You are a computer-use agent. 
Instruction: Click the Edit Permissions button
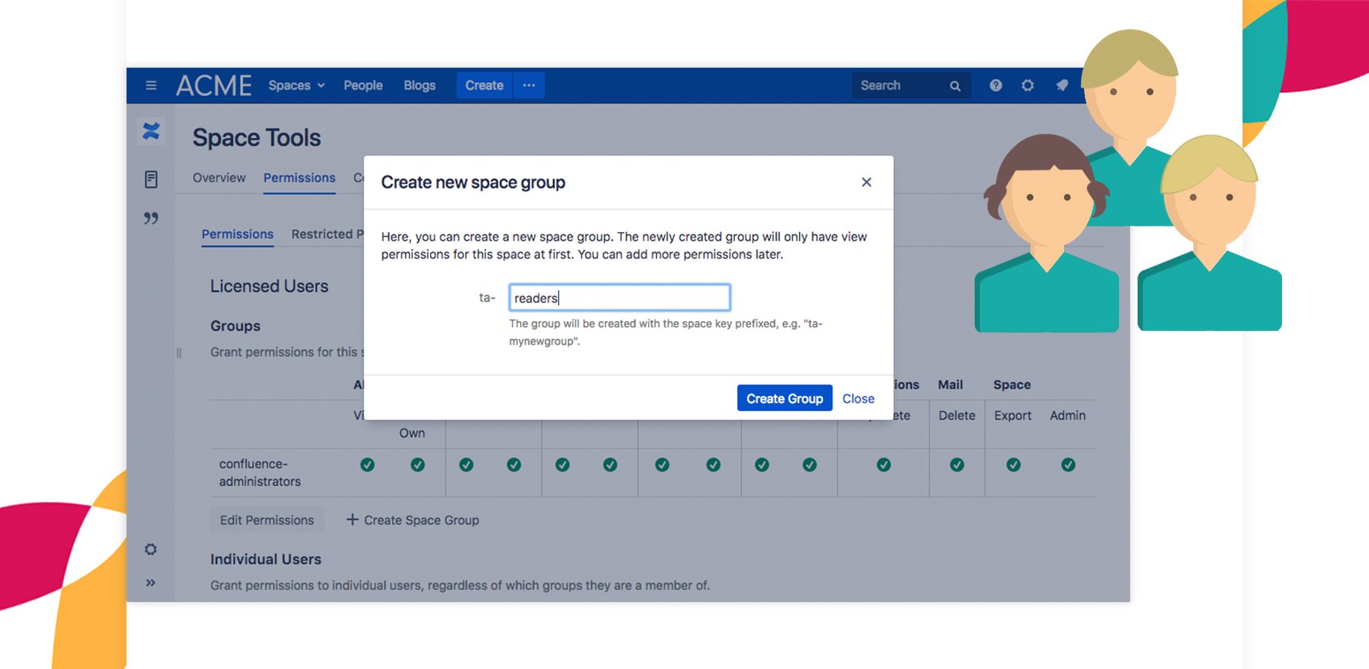click(x=267, y=520)
